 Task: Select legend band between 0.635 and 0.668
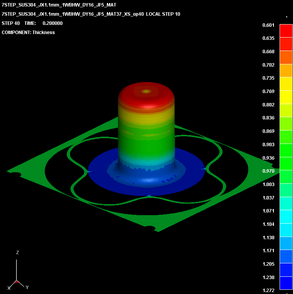point(286,44)
